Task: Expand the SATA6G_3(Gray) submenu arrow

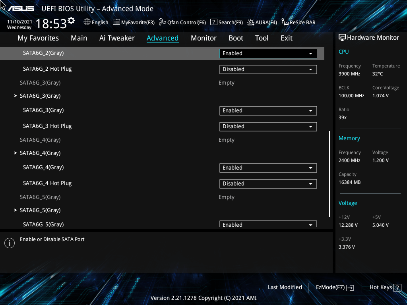Action: click(x=16, y=96)
